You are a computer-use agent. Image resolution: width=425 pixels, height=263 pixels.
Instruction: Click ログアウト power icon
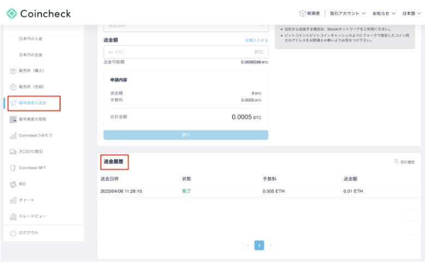(x=13, y=233)
